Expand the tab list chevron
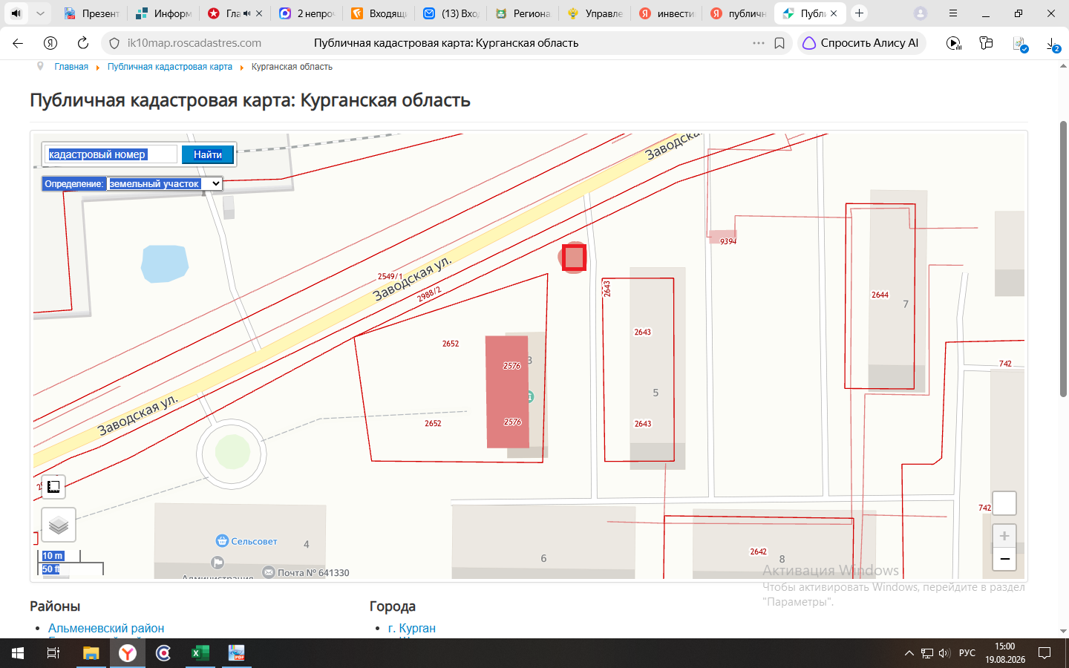The height and width of the screenshot is (668, 1069). tap(40, 13)
